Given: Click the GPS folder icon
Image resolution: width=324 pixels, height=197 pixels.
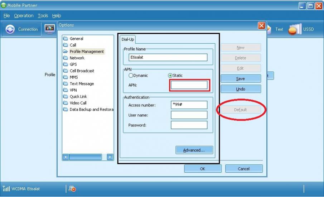Looking at the screenshot, I should pyautogui.click(x=66, y=64).
